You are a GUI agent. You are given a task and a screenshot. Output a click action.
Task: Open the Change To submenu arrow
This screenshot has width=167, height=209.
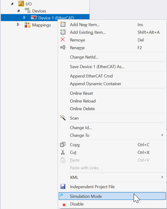coord(162,135)
